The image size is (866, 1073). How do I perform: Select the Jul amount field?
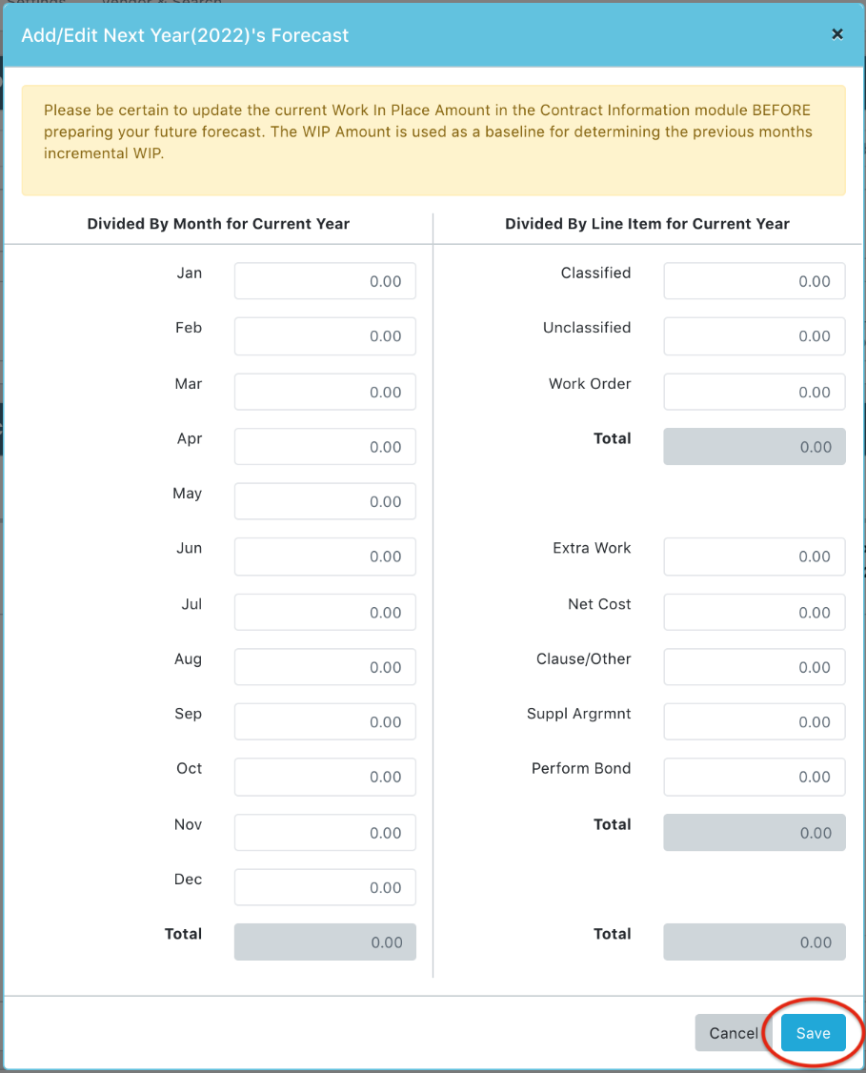tap(325, 612)
